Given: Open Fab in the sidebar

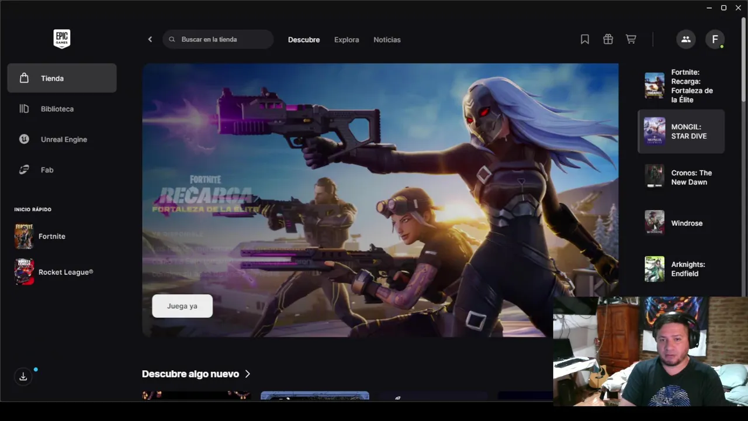Looking at the screenshot, I should 62,170.
